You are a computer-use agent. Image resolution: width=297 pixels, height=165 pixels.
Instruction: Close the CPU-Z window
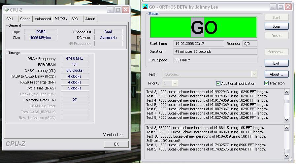click(x=125, y=10)
